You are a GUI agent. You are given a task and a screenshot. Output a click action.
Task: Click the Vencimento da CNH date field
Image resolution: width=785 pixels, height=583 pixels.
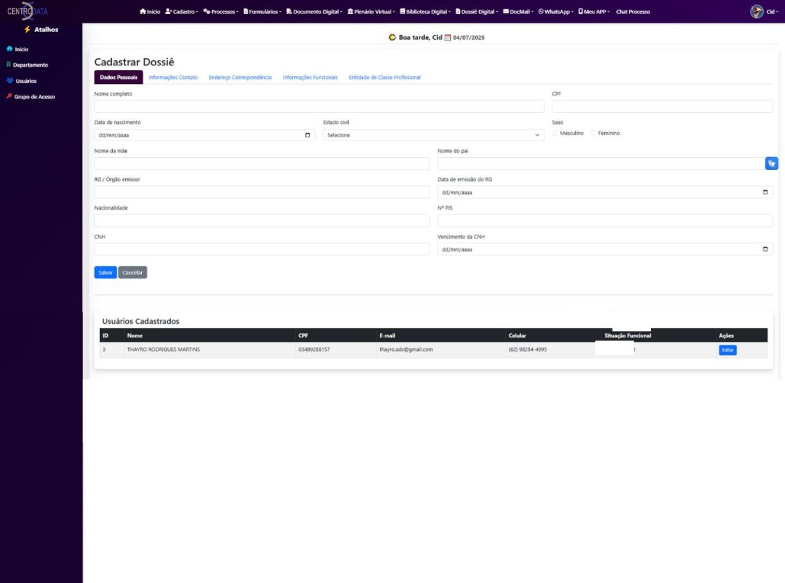pos(605,249)
